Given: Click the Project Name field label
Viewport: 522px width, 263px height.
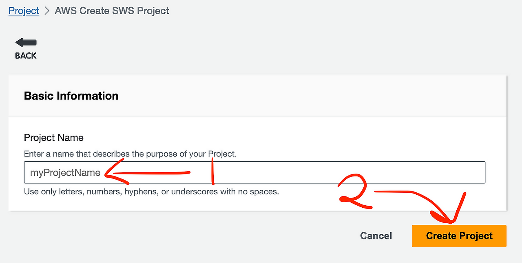Looking at the screenshot, I should [53, 138].
